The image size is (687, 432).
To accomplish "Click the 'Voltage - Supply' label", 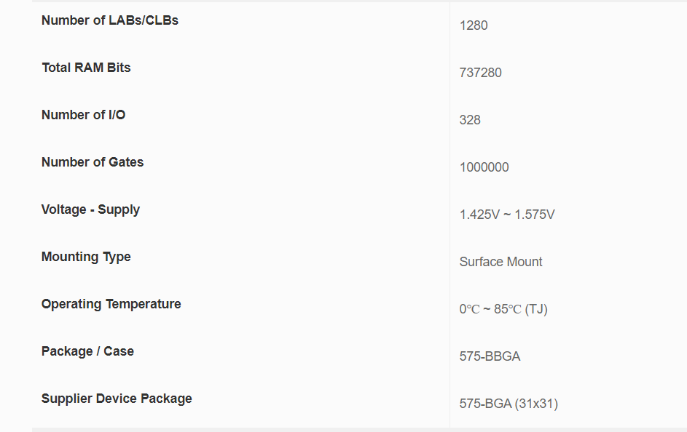I will click(x=90, y=209).
